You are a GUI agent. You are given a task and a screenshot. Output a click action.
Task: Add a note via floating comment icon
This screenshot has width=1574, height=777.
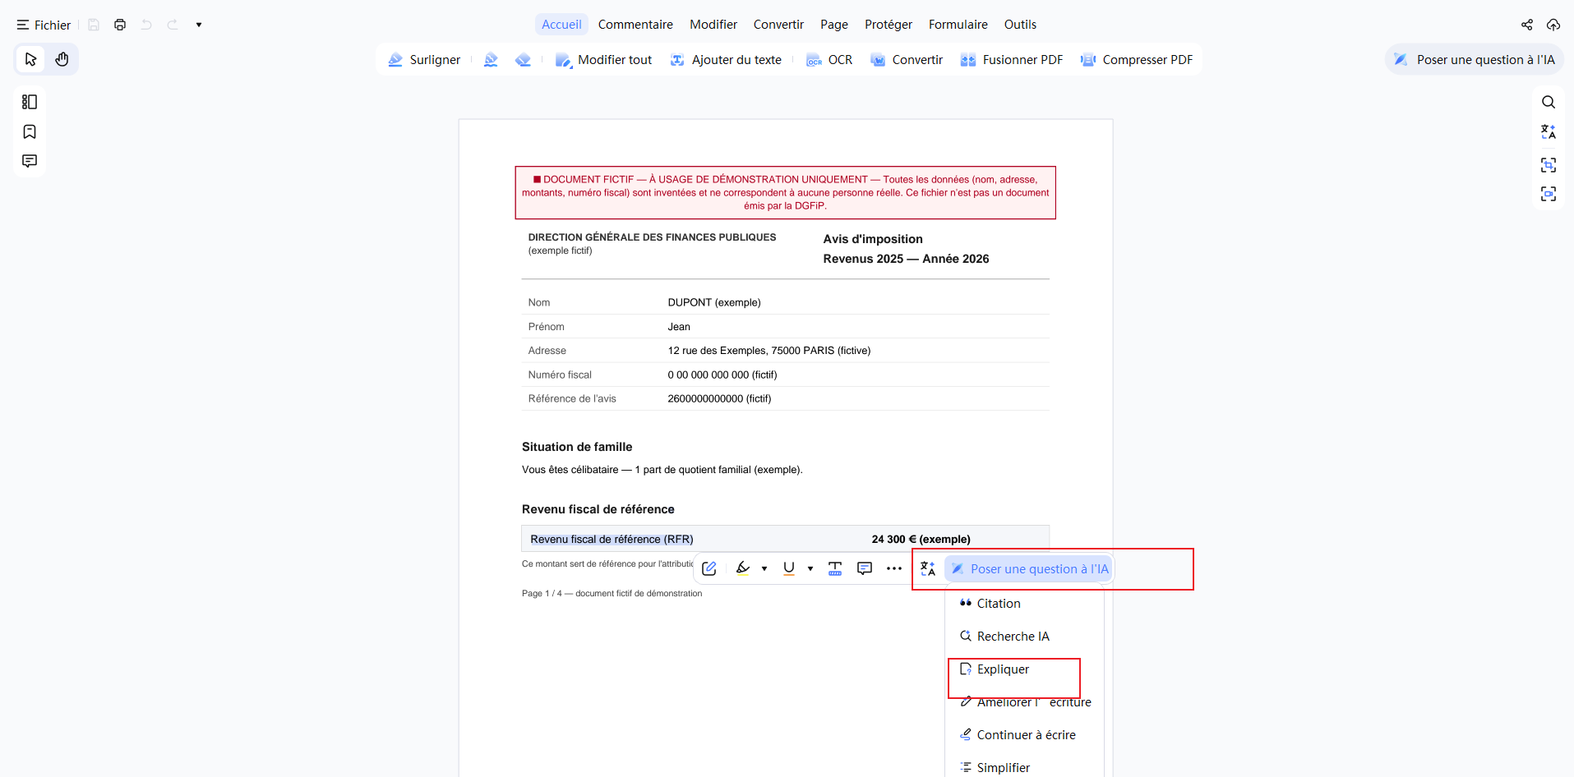tap(865, 568)
